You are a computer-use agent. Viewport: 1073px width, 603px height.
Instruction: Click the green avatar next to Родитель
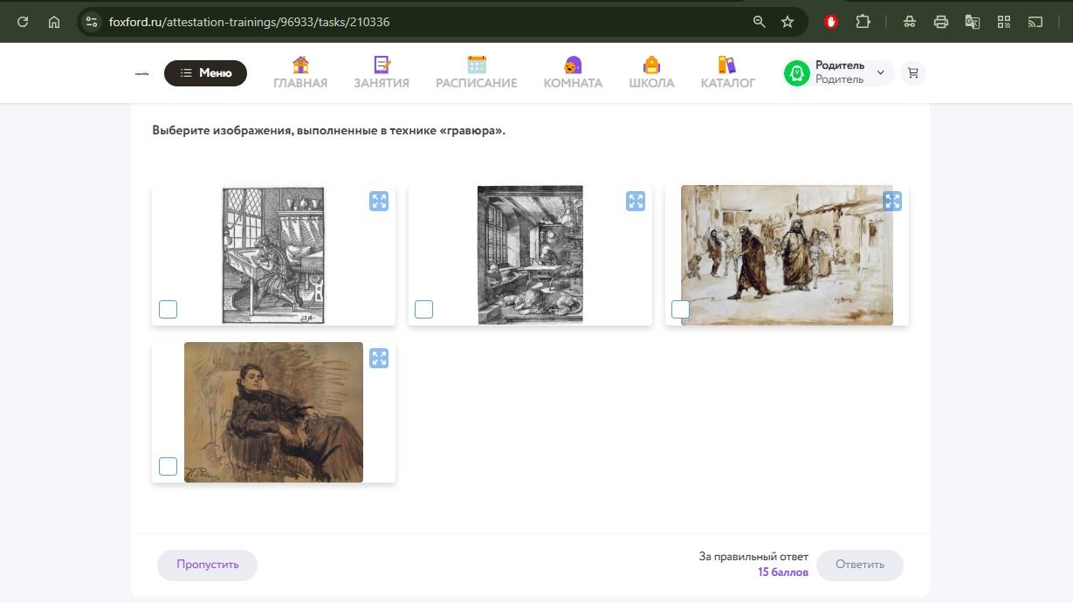(796, 73)
